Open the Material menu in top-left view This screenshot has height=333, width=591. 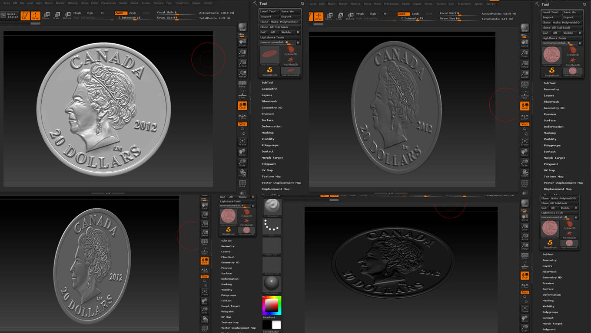pos(72,3)
